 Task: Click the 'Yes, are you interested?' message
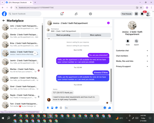pos(98,55)
